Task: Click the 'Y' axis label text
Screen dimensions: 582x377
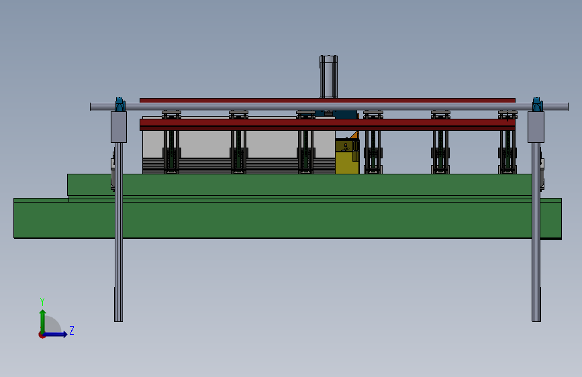Action: (x=42, y=301)
